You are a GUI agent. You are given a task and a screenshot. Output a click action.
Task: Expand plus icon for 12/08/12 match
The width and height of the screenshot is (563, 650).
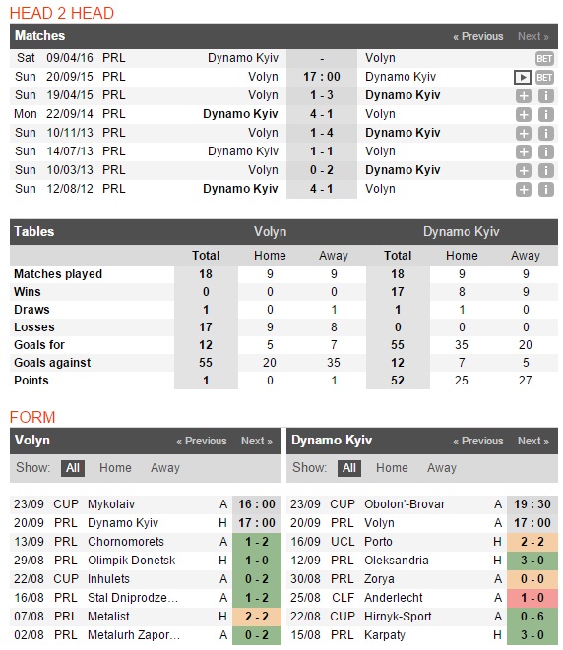(x=524, y=189)
